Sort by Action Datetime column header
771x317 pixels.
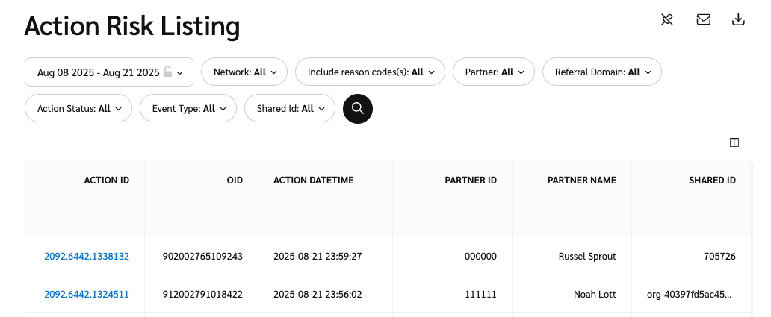pyautogui.click(x=313, y=180)
